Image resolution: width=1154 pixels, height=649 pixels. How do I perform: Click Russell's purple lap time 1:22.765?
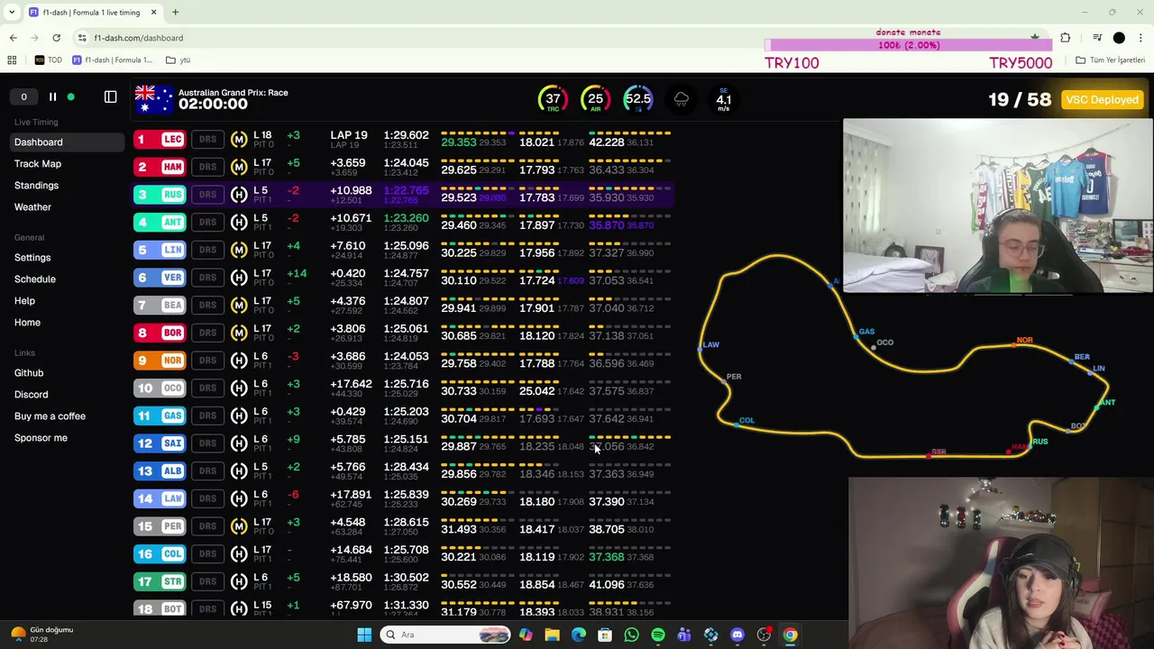406,190
